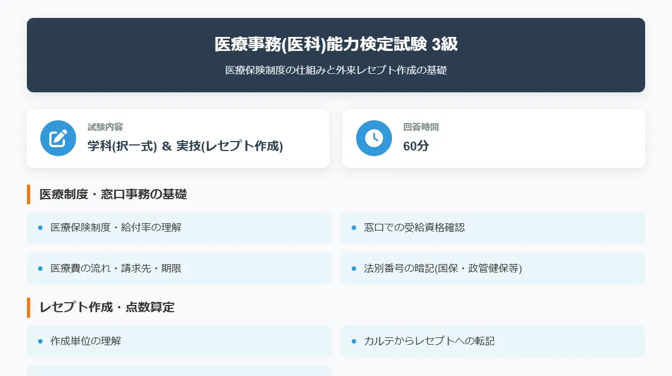Click the 回答時間 label
This screenshot has height=376, width=672.
[x=421, y=127]
